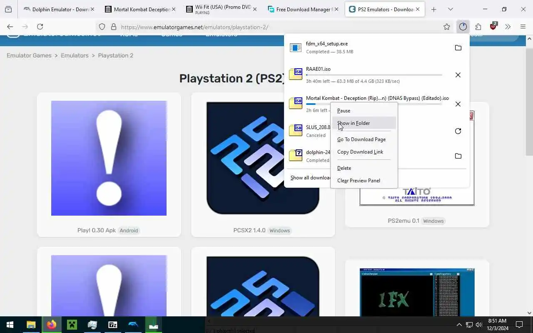Viewport: 533px width, 333px height.
Task: Open Emulators breadcrumb link
Action: [x=75, y=55]
